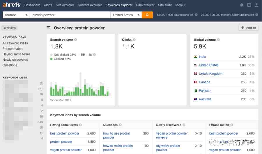This screenshot has width=262, height=154.
Task: Open the Alerts menu item
Action: tap(48, 5)
